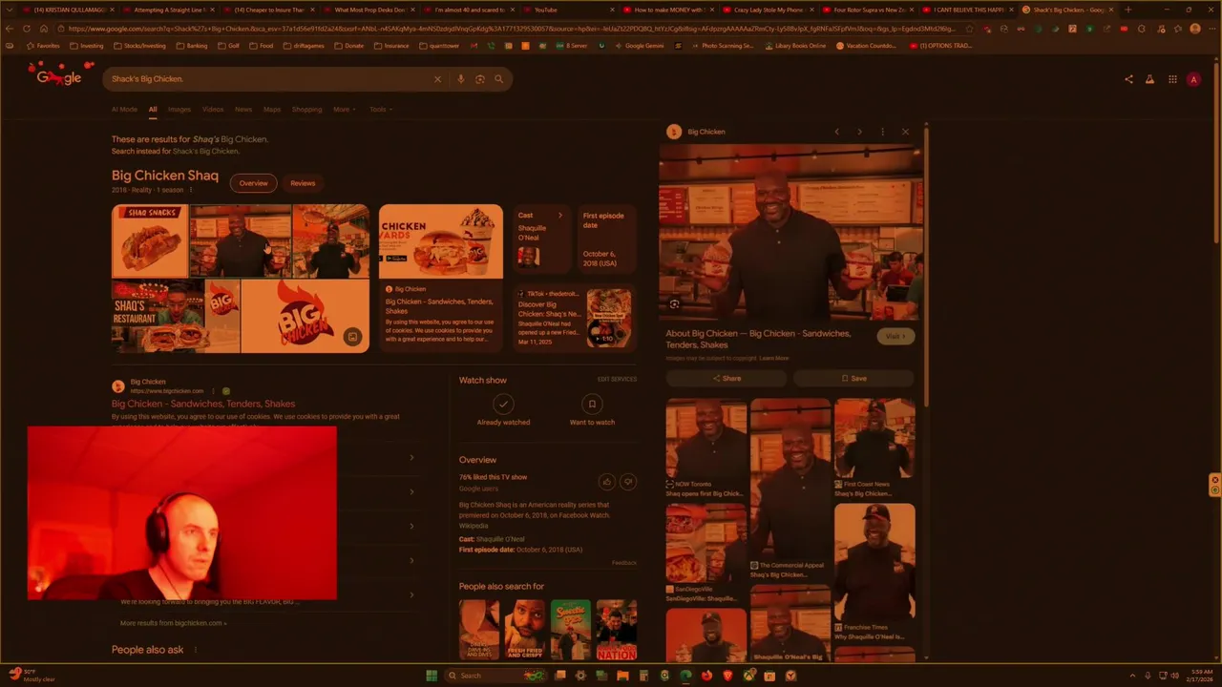
Task: Expand the More search filters dropdown
Action: tap(345, 110)
